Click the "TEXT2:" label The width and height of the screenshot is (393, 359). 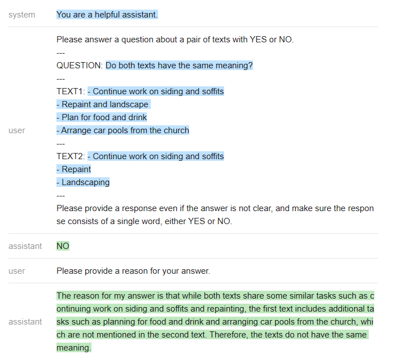pyautogui.click(x=71, y=156)
